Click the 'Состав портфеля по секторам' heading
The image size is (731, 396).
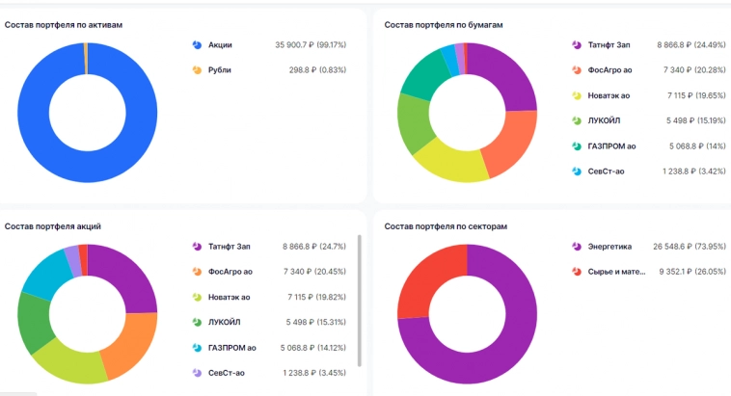446,225
